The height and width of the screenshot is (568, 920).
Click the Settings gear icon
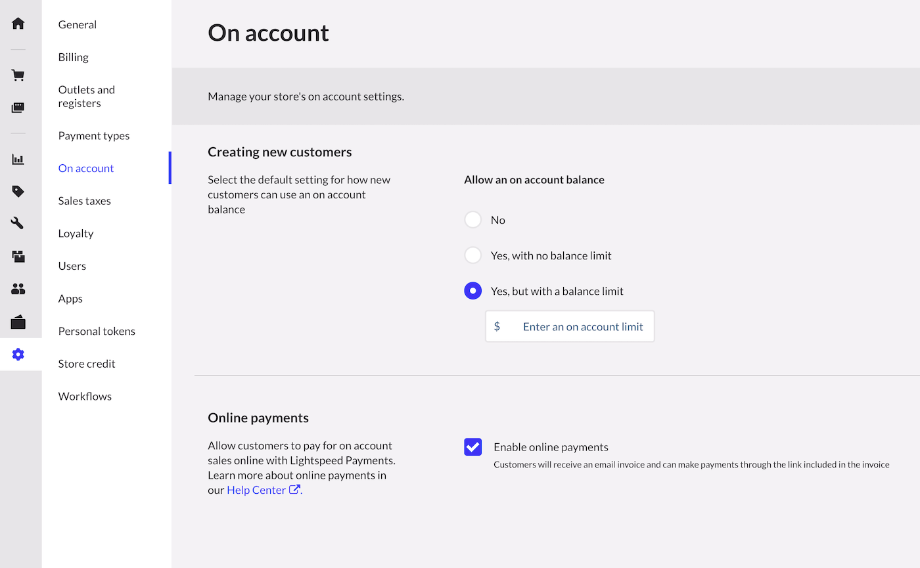point(18,355)
